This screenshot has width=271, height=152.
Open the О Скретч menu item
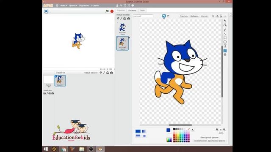click(x=95, y=5)
